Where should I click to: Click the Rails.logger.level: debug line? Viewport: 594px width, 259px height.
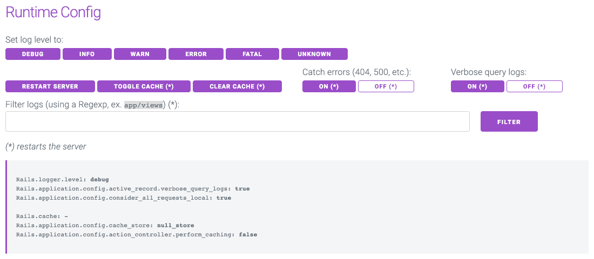63,180
